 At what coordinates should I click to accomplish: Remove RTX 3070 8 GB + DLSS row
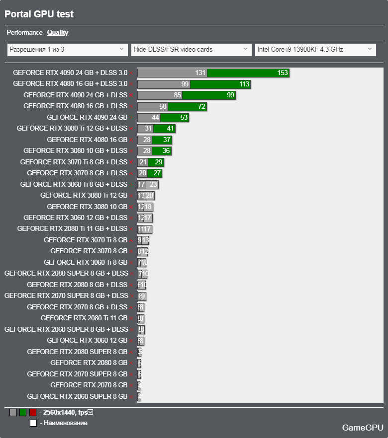pos(131,173)
